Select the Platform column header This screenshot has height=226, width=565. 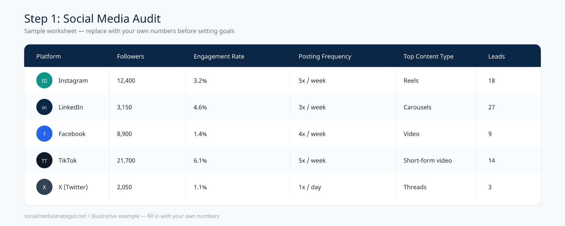pos(49,56)
